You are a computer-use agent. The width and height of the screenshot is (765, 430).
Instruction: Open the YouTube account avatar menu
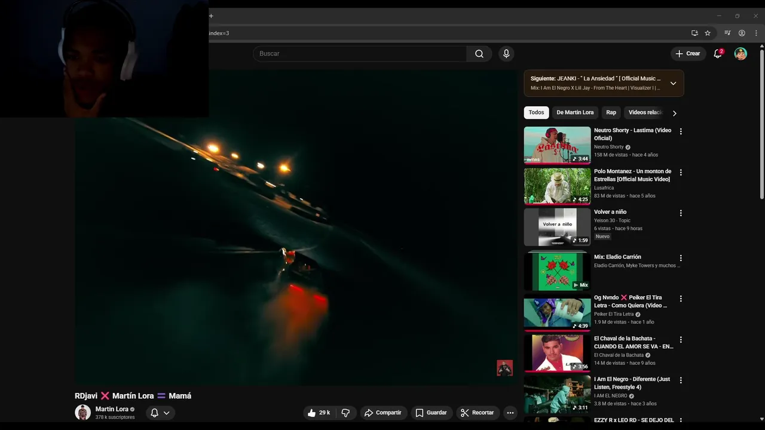tap(740, 54)
